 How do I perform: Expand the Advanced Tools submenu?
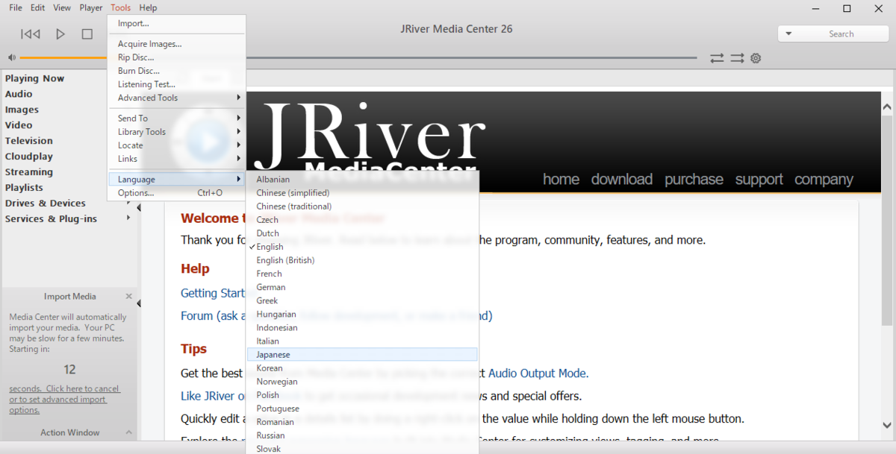pos(176,98)
